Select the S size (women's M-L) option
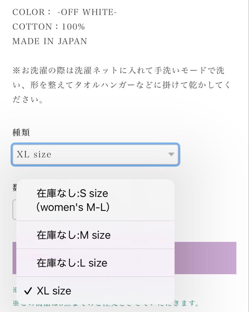 click(95, 200)
